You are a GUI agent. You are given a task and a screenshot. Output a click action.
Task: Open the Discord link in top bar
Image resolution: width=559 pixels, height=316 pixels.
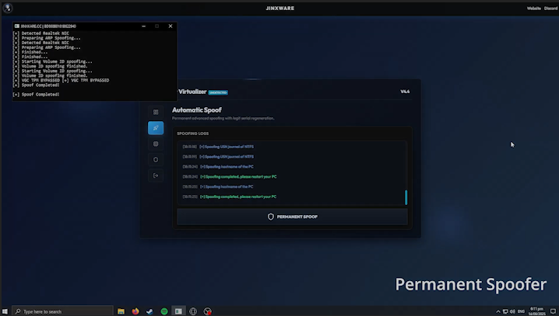coord(551,8)
